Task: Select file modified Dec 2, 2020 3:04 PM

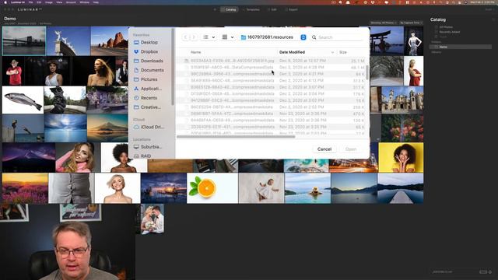Action: [271, 93]
